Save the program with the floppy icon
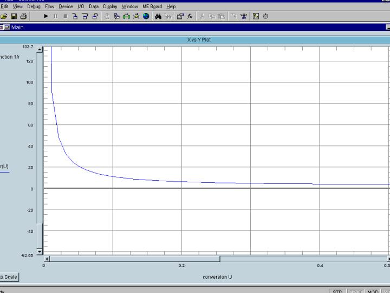 (14, 16)
